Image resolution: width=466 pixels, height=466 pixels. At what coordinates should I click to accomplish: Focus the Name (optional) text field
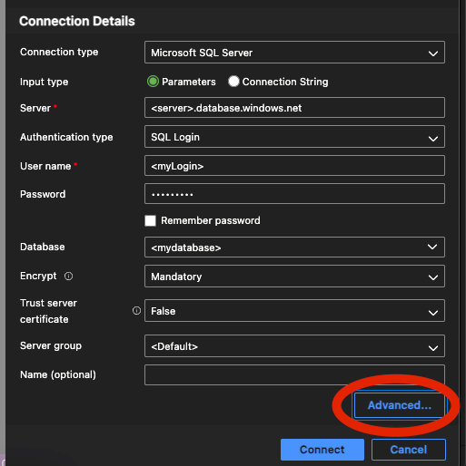pyautogui.click(x=294, y=374)
